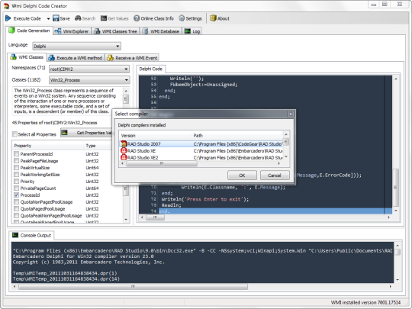The height and width of the screenshot is (309, 412).
Task: Select the WMI Classes sub-tab
Action: pos(27,57)
